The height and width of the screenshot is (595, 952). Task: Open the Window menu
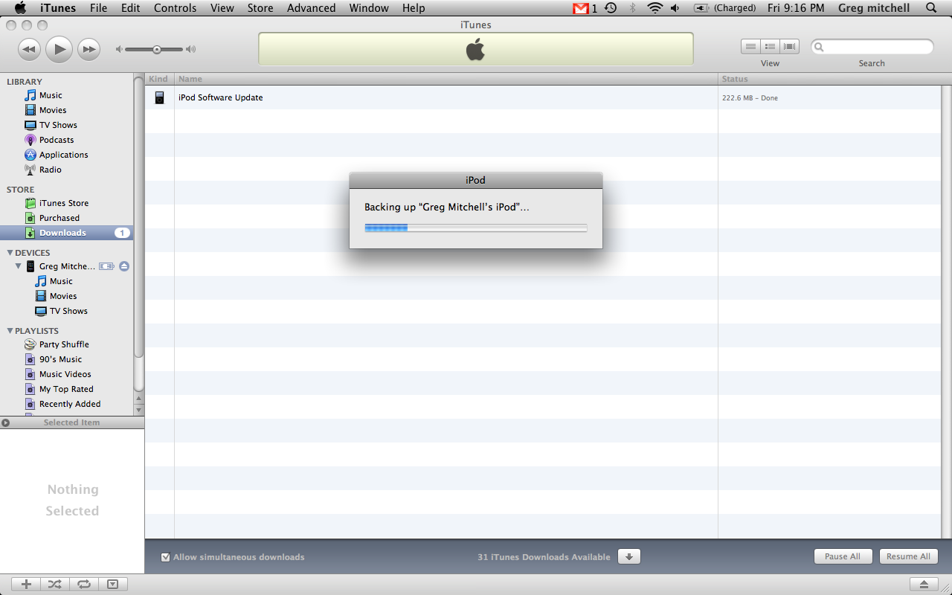[x=369, y=8]
